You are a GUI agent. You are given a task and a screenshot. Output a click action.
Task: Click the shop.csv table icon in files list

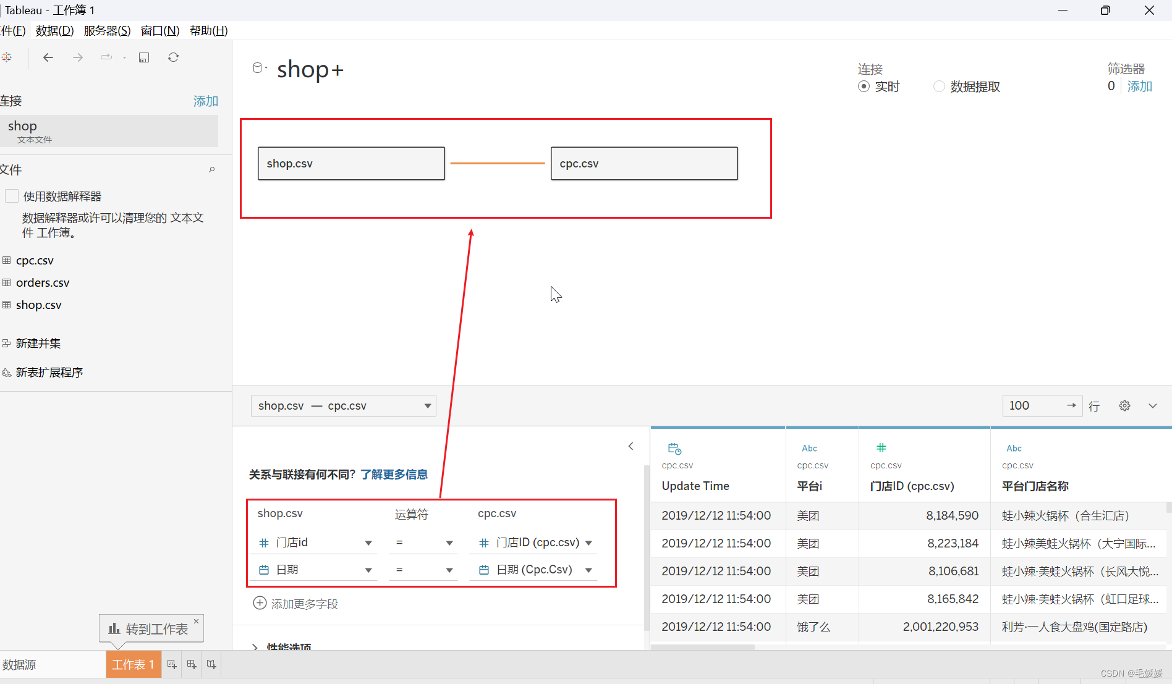point(7,305)
